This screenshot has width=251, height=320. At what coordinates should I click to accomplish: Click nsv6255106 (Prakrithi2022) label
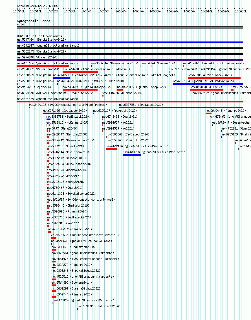(72, 93)
